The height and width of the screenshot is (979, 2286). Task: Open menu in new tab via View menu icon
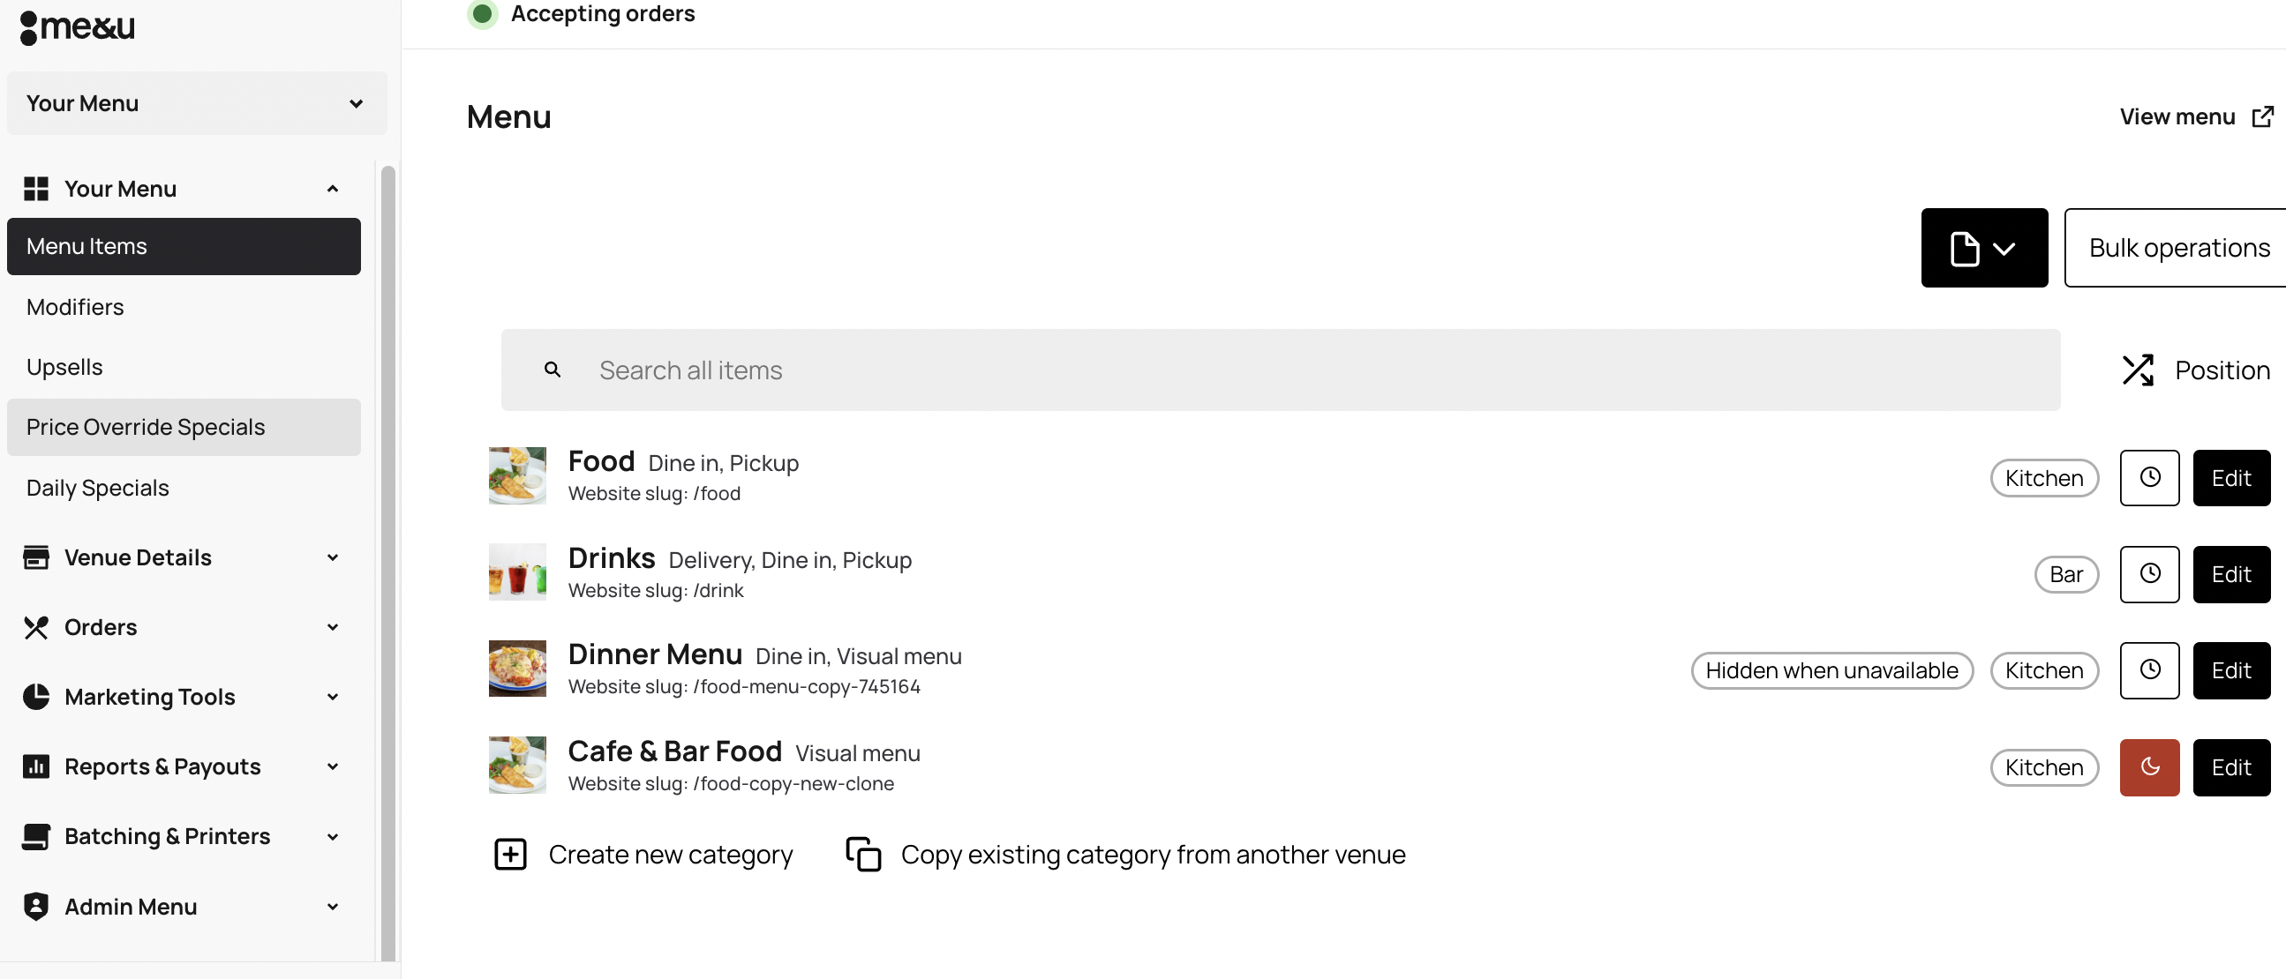tap(2262, 116)
